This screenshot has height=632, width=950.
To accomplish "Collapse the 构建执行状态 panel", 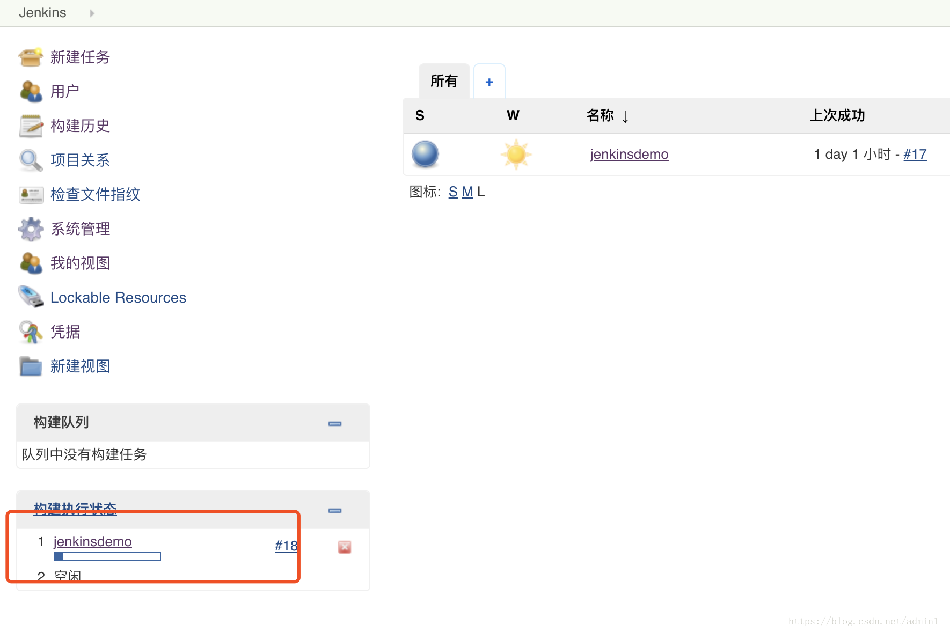I will 335,510.
